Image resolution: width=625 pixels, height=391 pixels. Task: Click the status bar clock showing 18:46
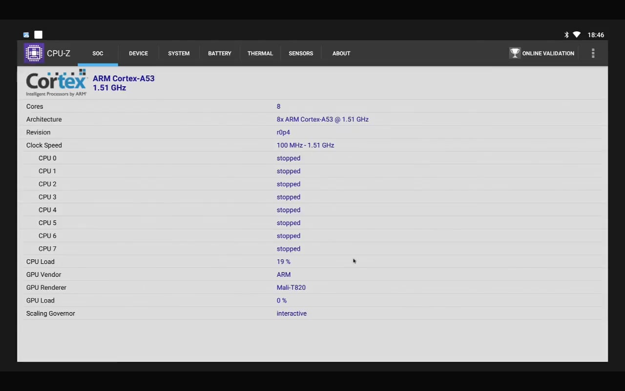point(596,35)
